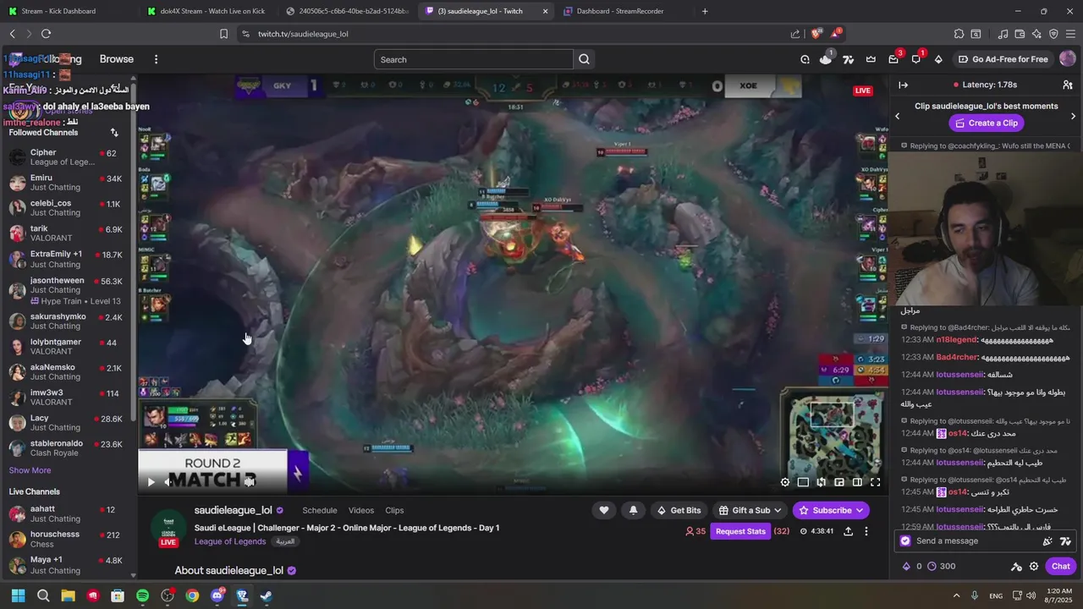Click the Request Stats button

coord(740,531)
